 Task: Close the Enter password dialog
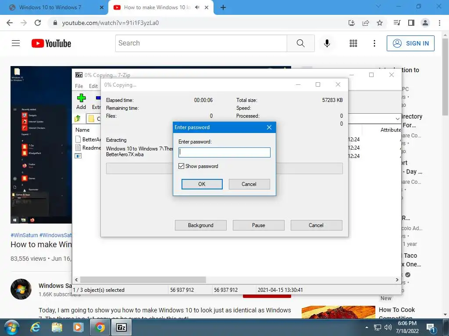click(269, 127)
